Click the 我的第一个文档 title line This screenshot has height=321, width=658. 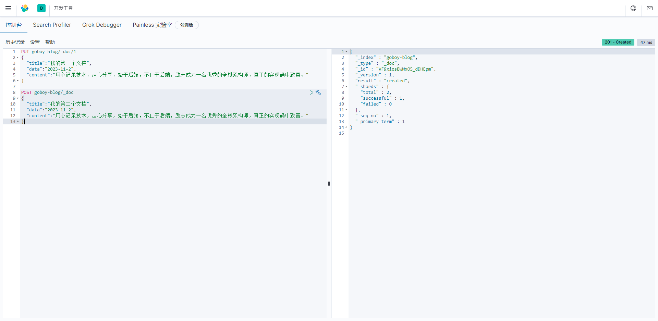(59, 63)
